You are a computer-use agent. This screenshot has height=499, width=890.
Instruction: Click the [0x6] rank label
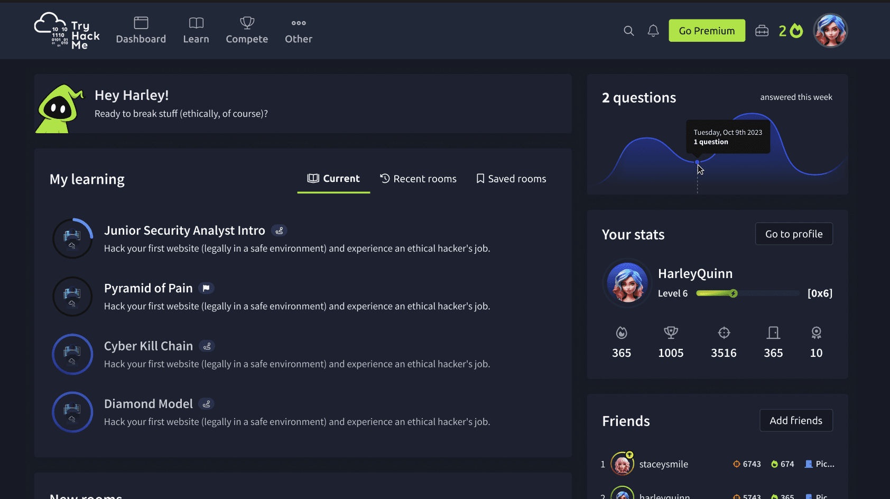820,293
